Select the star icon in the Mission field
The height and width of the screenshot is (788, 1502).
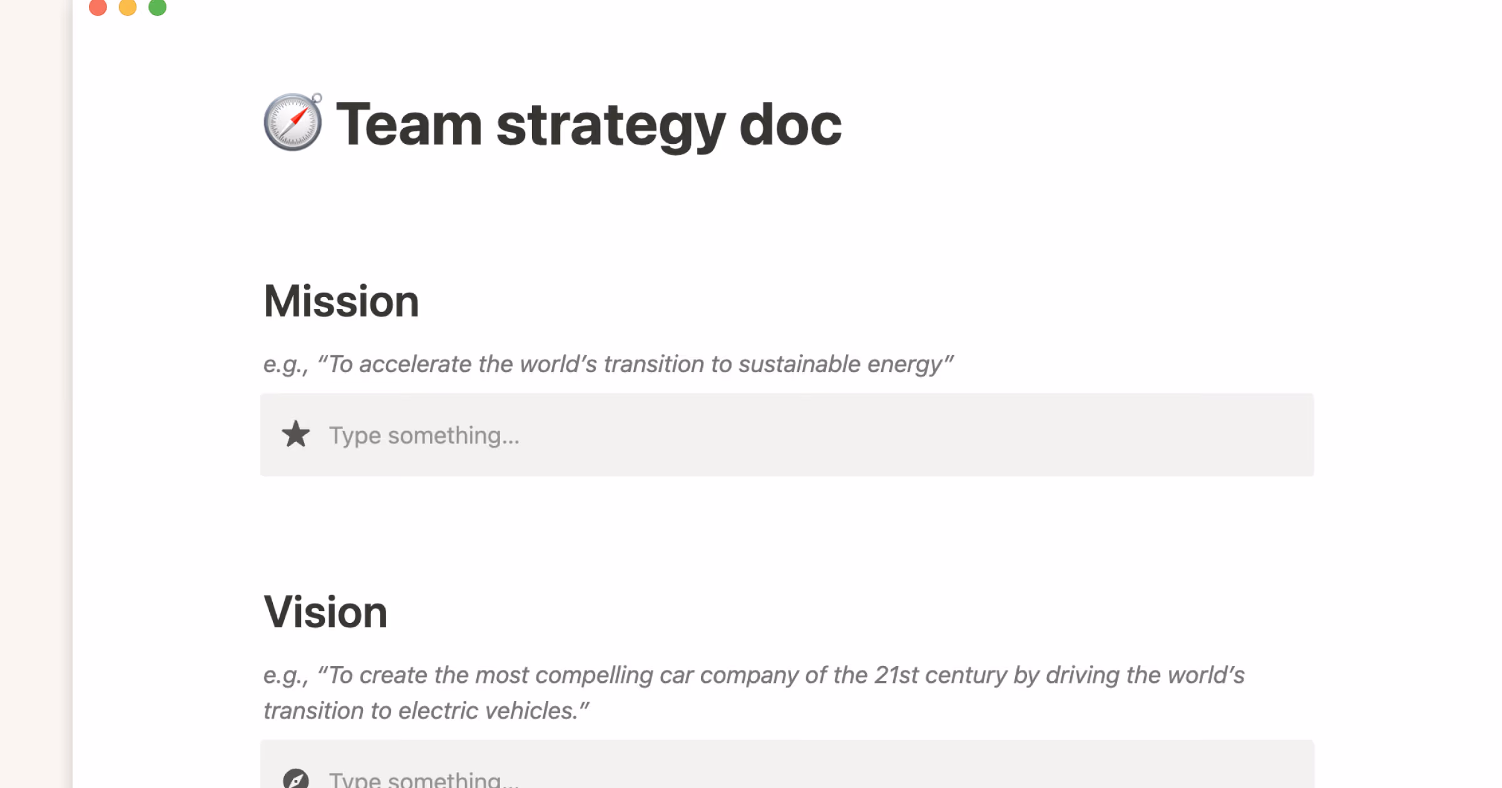coord(295,435)
